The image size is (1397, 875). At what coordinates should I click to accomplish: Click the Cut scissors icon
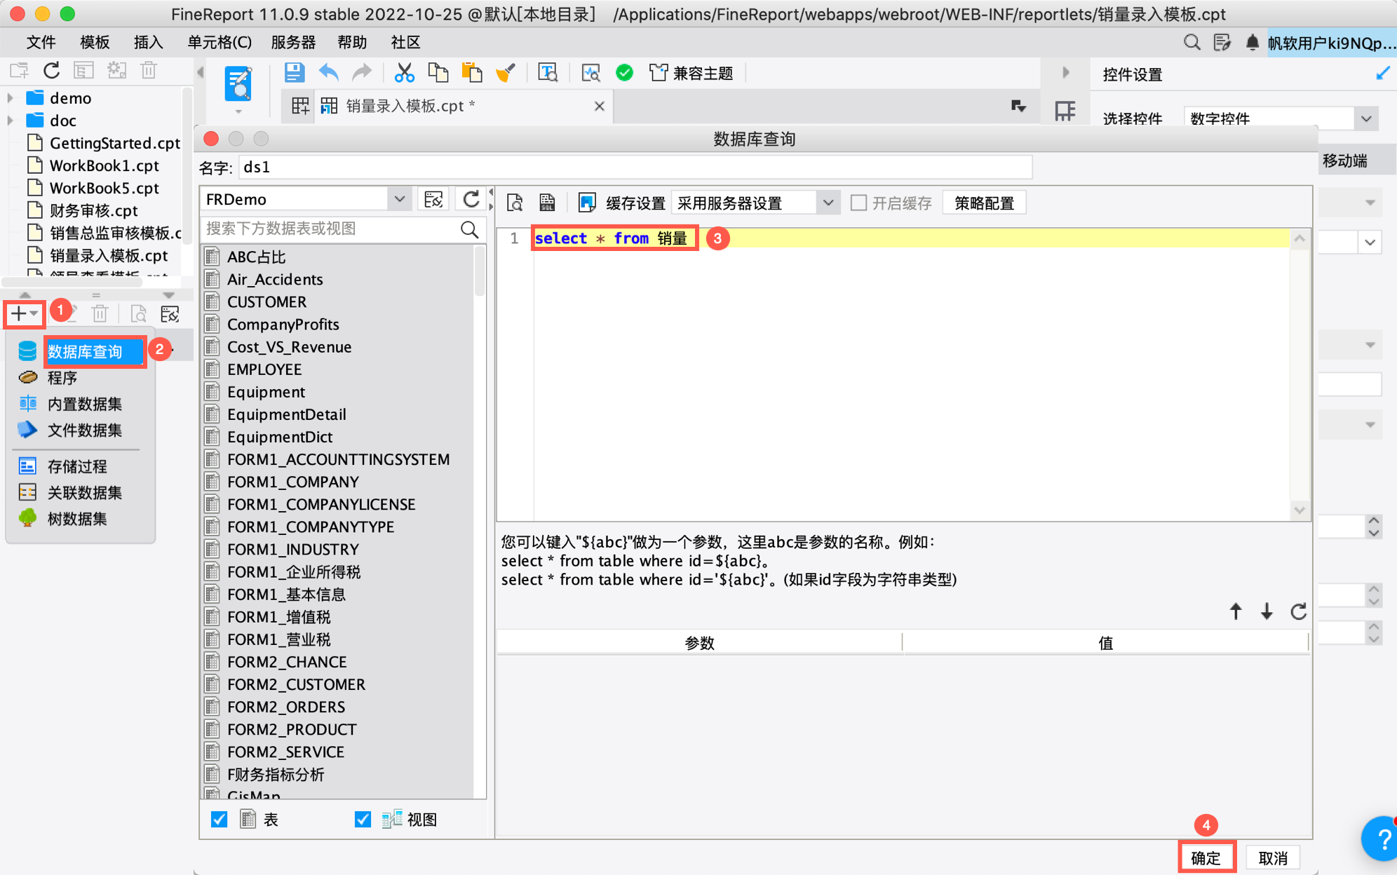404,72
